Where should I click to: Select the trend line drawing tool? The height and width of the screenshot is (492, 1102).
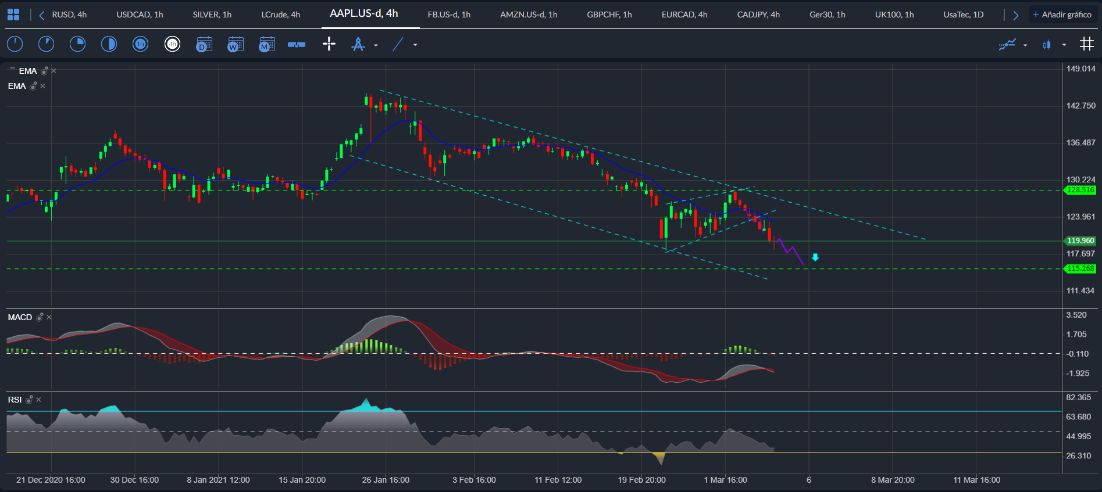pos(398,44)
